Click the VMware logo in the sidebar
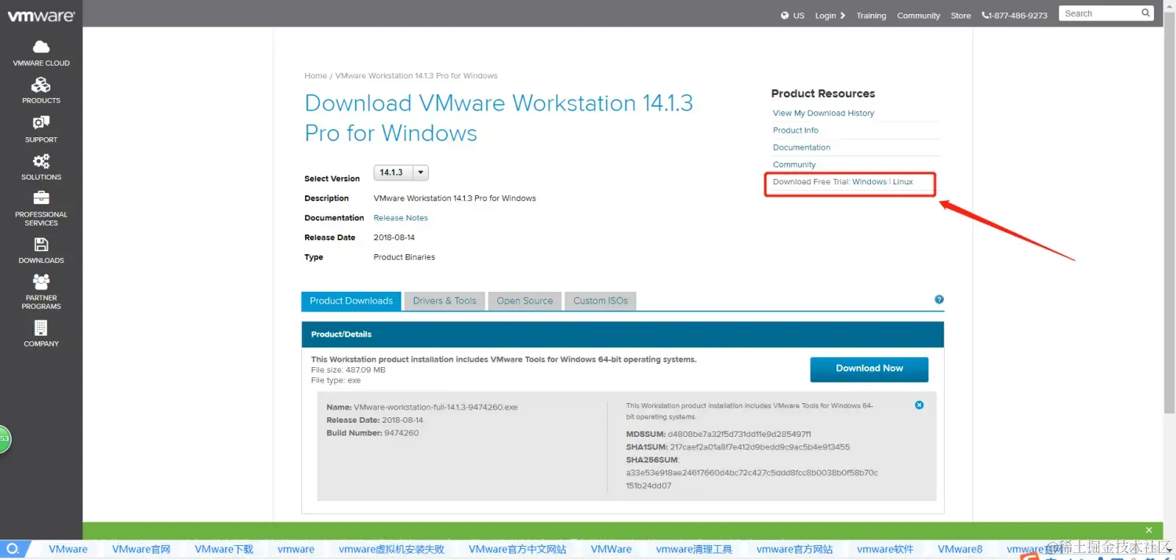The width and height of the screenshot is (1176, 560). coord(41,16)
